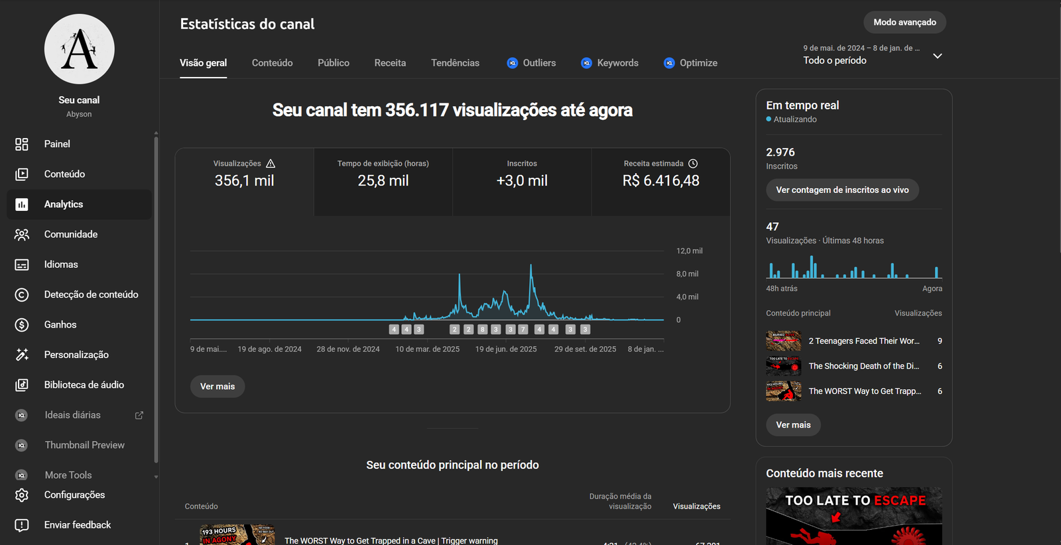Open the Comunidade people icon
Viewport: 1061px width, 545px height.
(22, 235)
